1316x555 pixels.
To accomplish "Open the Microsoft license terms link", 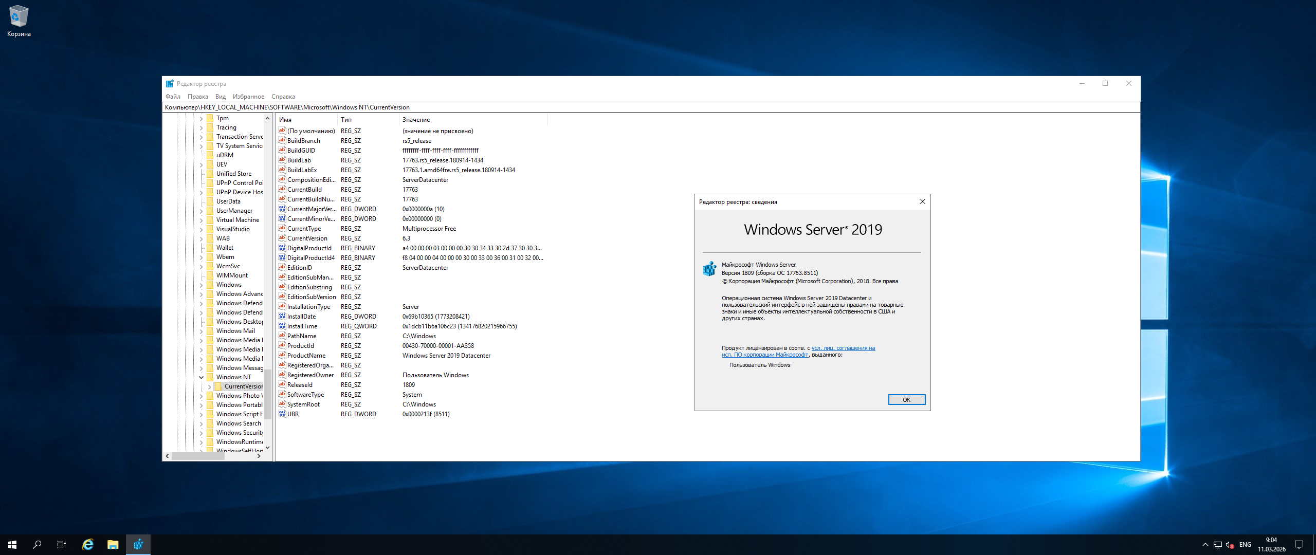I will tap(843, 348).
